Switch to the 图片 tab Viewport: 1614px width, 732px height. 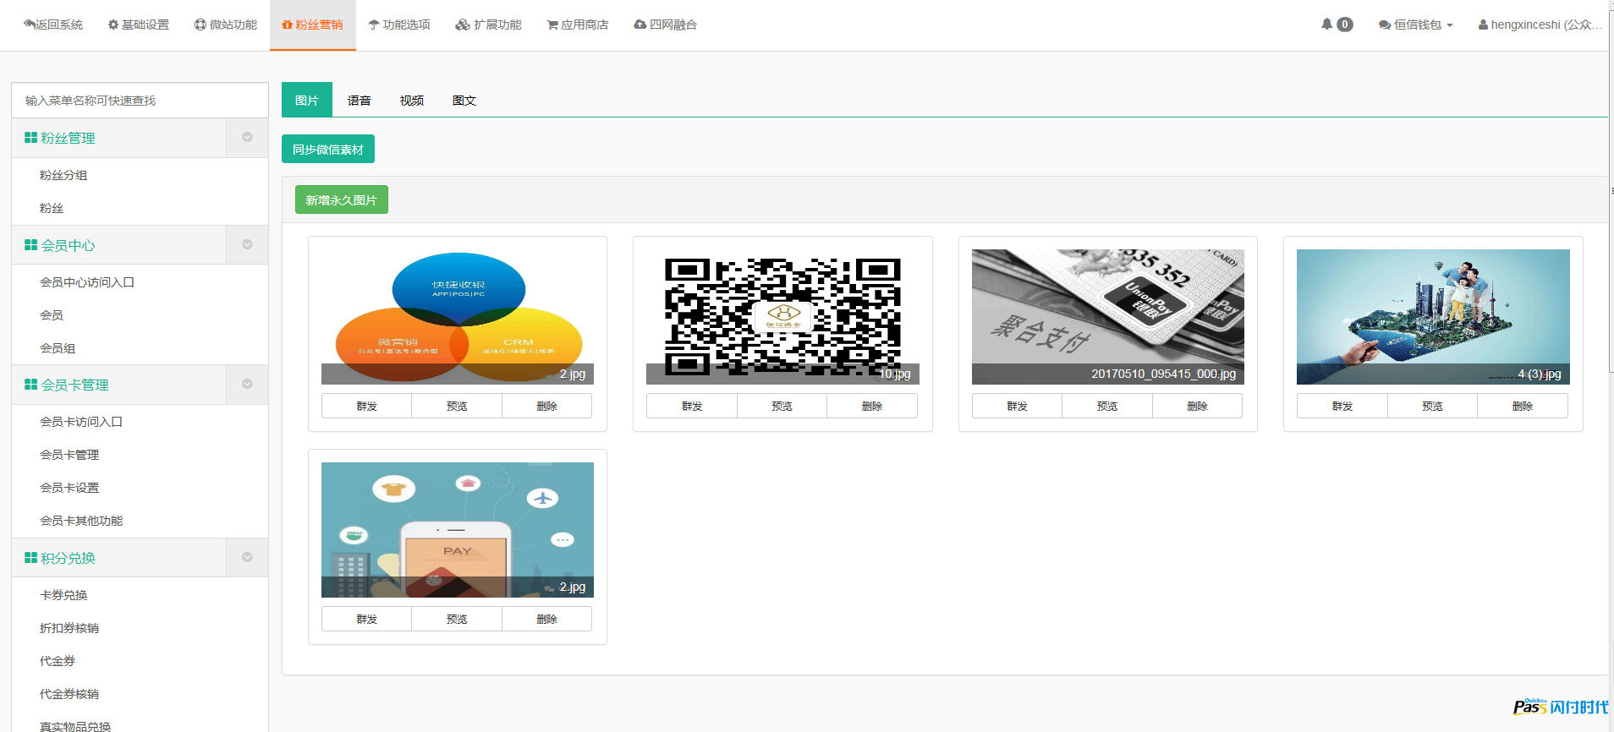tap(307, 100)
